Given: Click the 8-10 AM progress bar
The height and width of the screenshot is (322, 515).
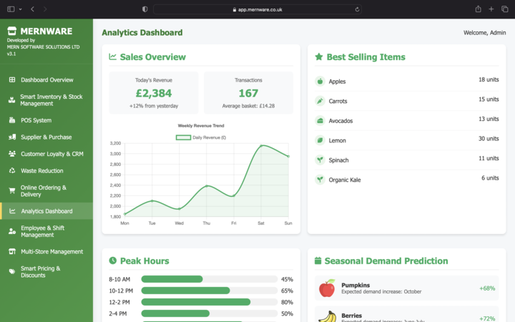Looking at the screenshot, I should tap(209, 279).
